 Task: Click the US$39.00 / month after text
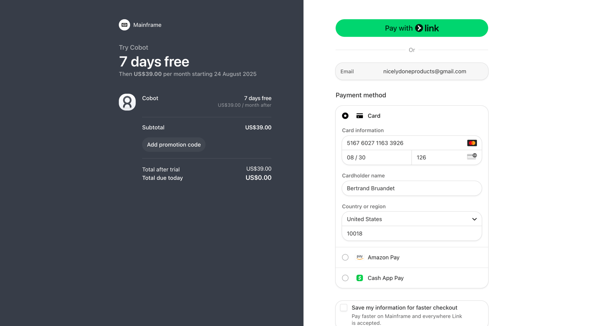click(244, 105)
